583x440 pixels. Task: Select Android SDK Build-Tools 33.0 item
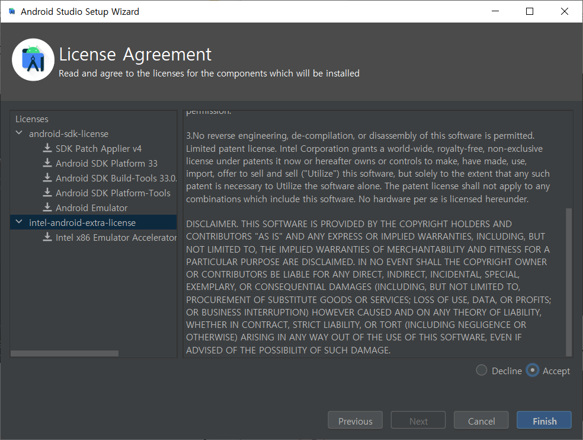(116, 178)
